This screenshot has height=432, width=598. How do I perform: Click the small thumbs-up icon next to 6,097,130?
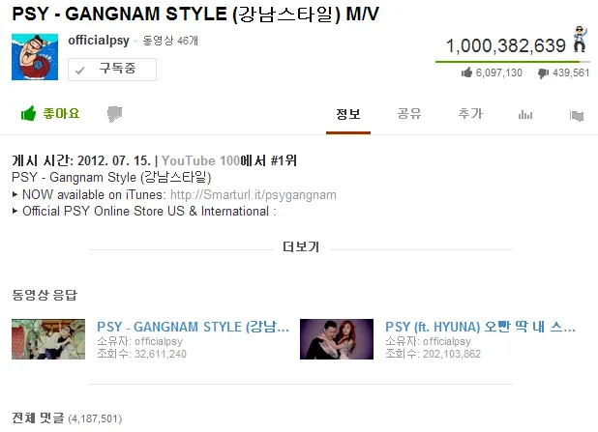click(466, 72)
